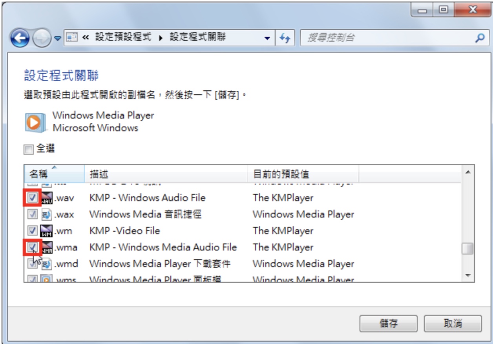Screen dimensions: 493x344
Task: Select the .wax extension name
Action: pyautogui.click(x=64, y=214)
